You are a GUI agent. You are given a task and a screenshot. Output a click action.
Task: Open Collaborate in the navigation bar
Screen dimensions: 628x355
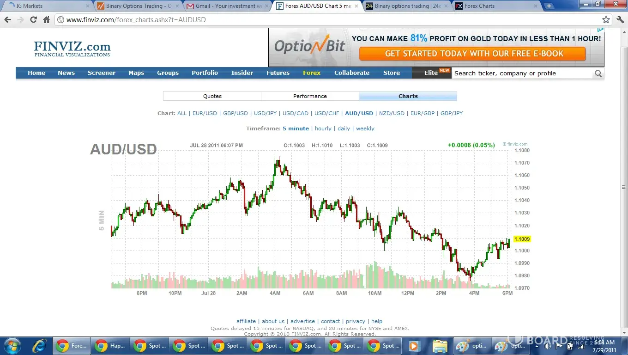point(352,73)
